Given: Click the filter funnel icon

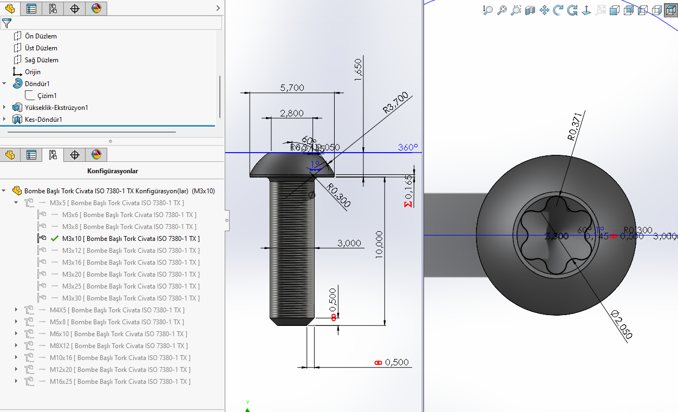Looking at the screenshot, I should (6, 23).
